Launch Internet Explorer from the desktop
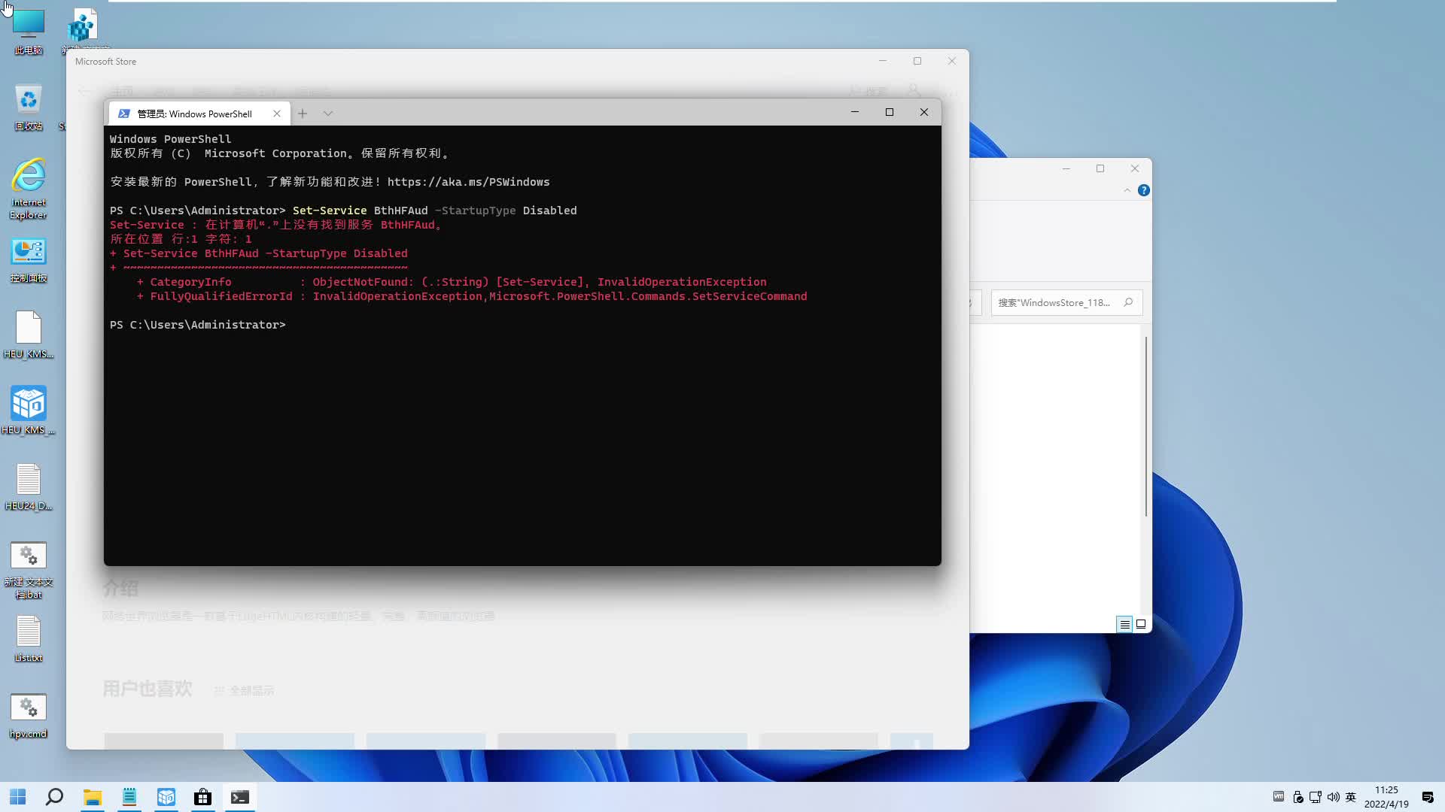Viewport: 1445px width, 812px height. click(29, 188)
